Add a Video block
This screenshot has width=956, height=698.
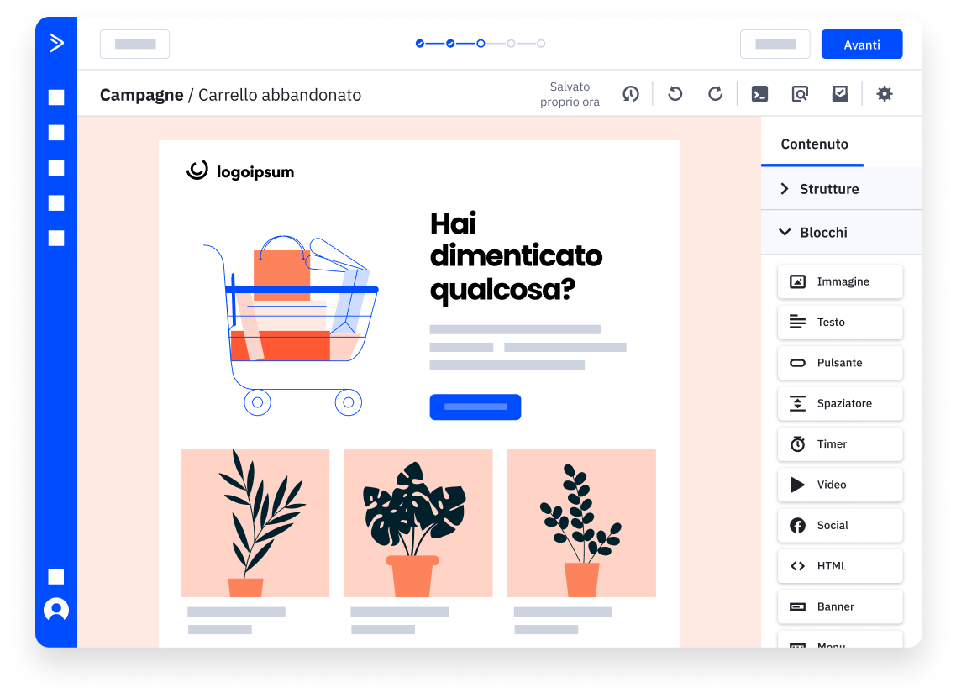[840, 485]
